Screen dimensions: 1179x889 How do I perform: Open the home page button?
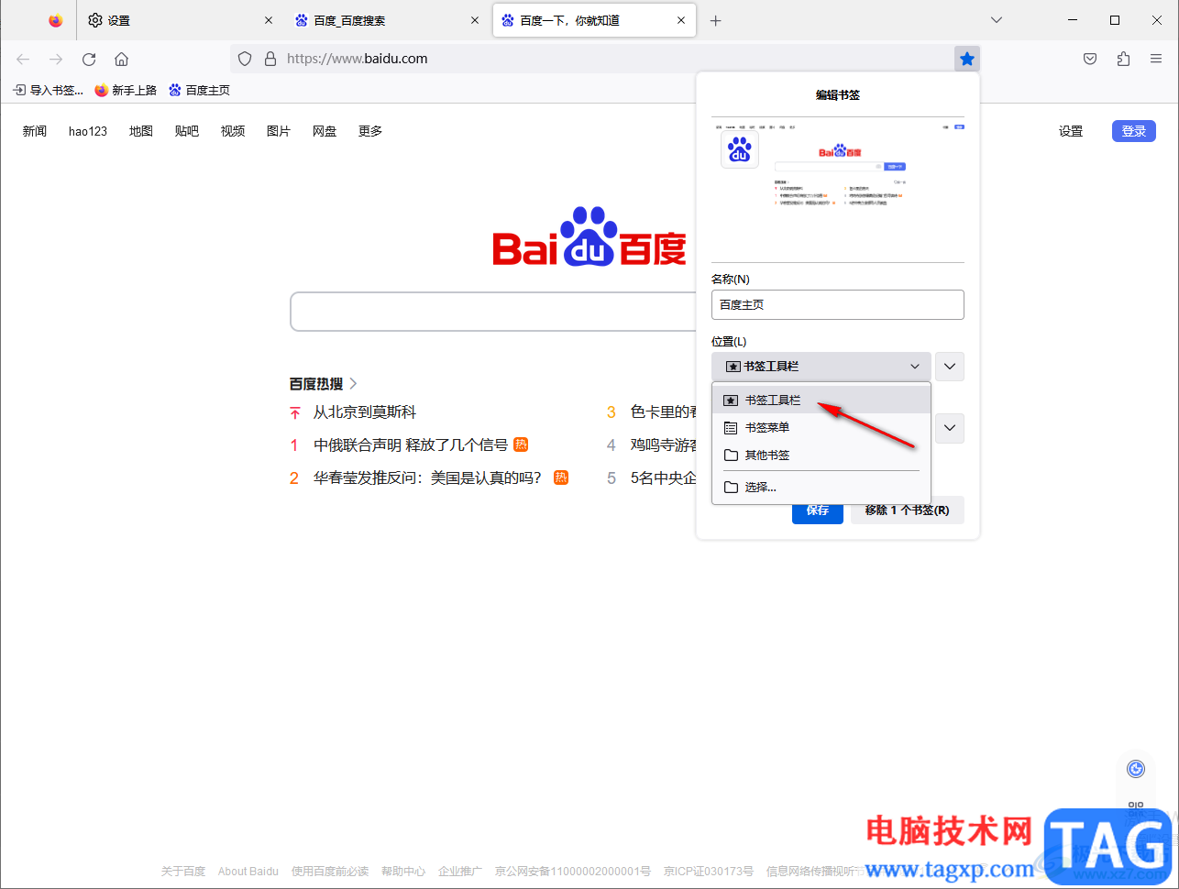click(x=121, y=59)
